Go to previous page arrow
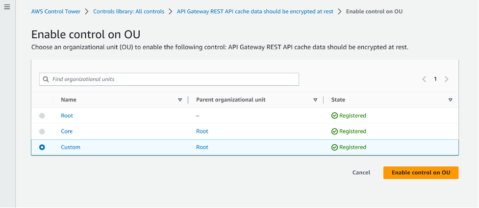 click(424, 79)
